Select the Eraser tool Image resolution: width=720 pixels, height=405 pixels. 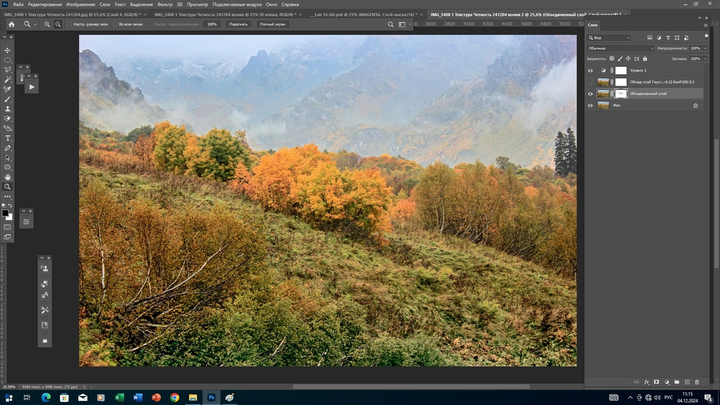[8, 119]
